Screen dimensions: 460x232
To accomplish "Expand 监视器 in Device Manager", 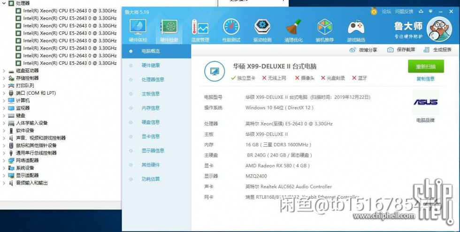I will point(4,108).
